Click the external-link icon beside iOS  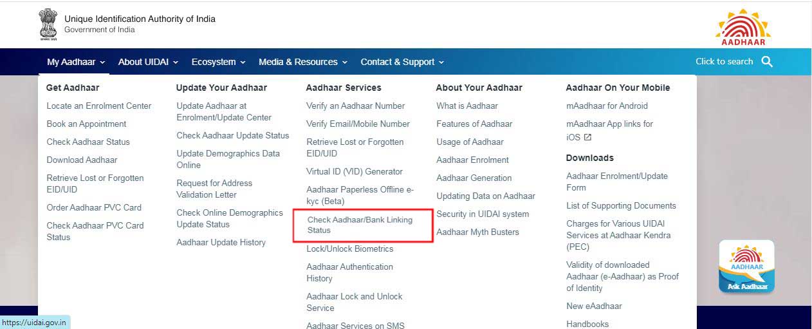[587, 137]
